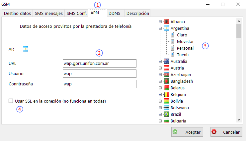Click the Austria flag icon

pyautogui.click(x=166, y=68)
